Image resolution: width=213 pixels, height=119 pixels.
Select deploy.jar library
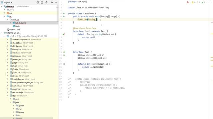tap(17, 49)
